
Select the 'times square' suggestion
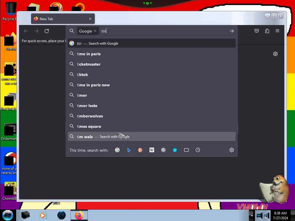tap(152, 126)
